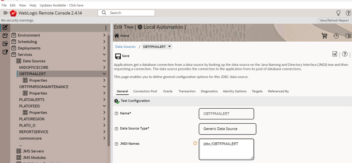This screenshot has width=352, height=163.
Task: Click the JNDI Names text area
Action: (x=226, y=149)
